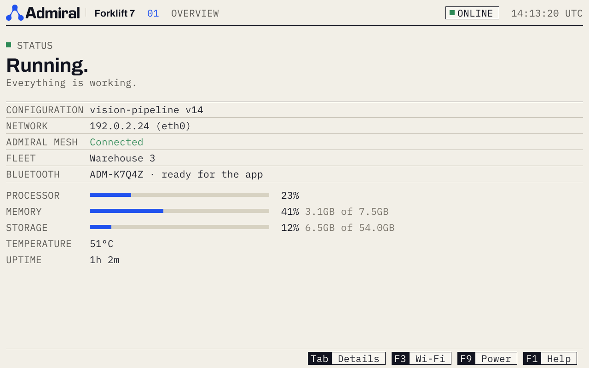
Task: Click the green Connected mesh status
Action: (116, 142)
